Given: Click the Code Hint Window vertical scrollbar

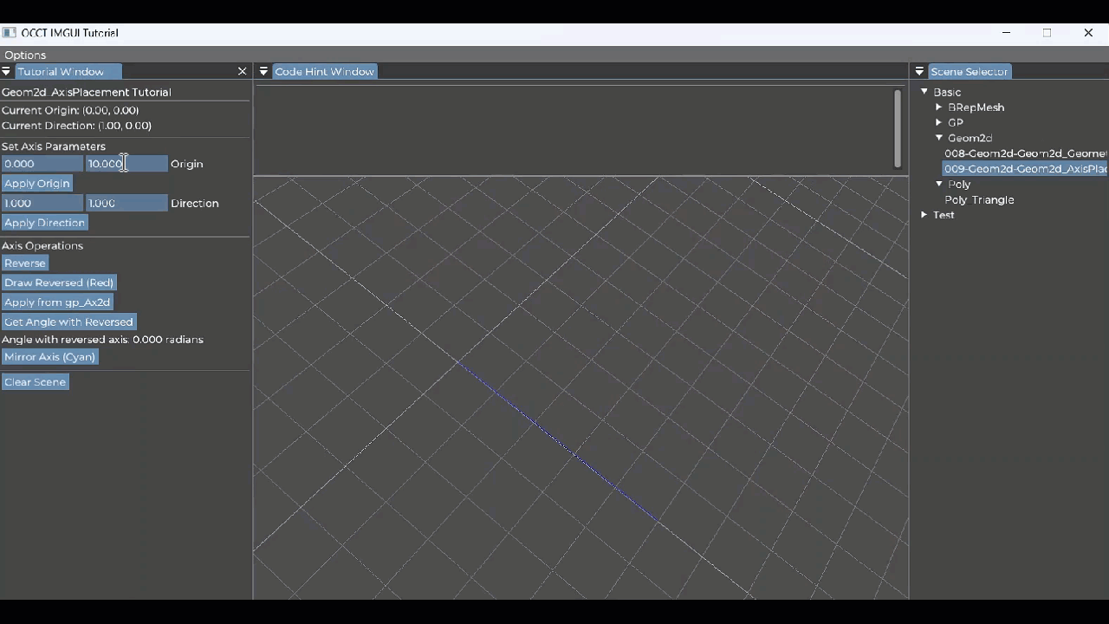Looking at the screenshot, I should pyautogui.click(x=898, y=128).
